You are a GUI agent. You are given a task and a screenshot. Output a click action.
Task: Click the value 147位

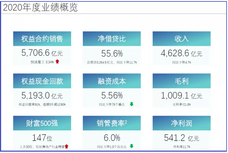point(42,138)
